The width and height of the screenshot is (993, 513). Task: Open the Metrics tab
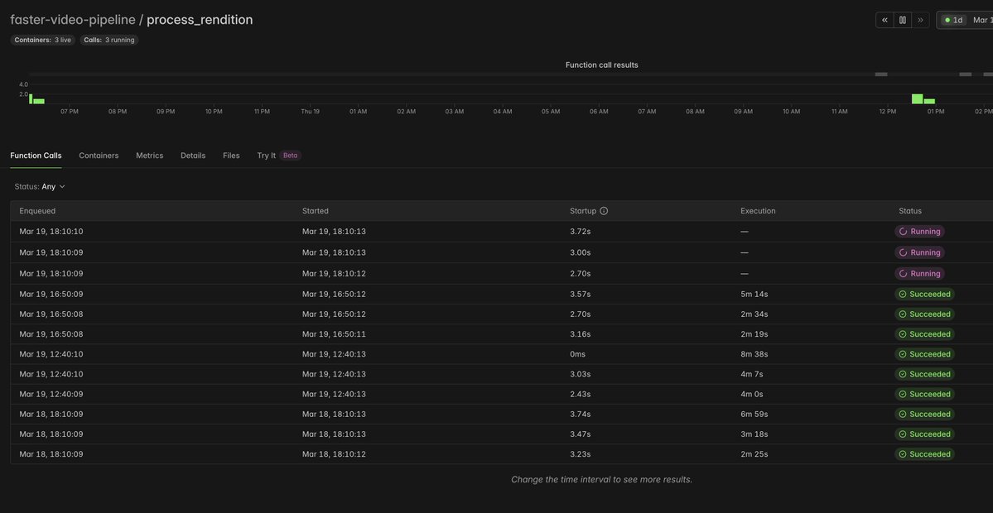click(x=149, y=156)
